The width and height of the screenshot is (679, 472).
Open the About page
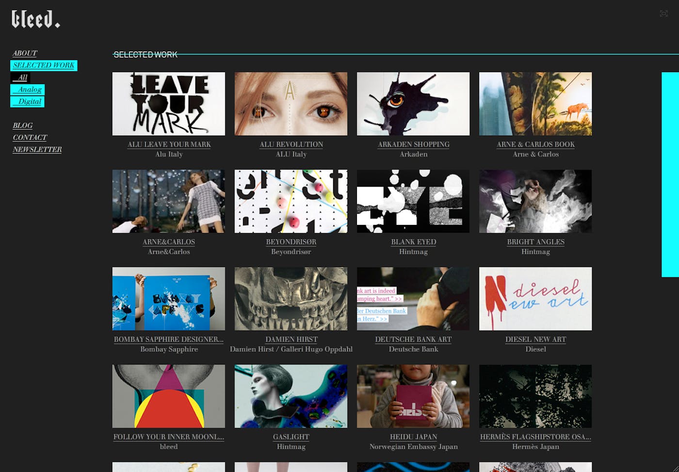tap(25, 53)
